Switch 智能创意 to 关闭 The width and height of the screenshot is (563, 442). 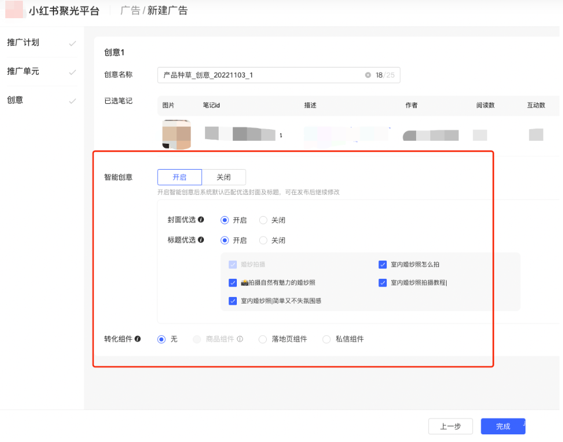point(224,177)
